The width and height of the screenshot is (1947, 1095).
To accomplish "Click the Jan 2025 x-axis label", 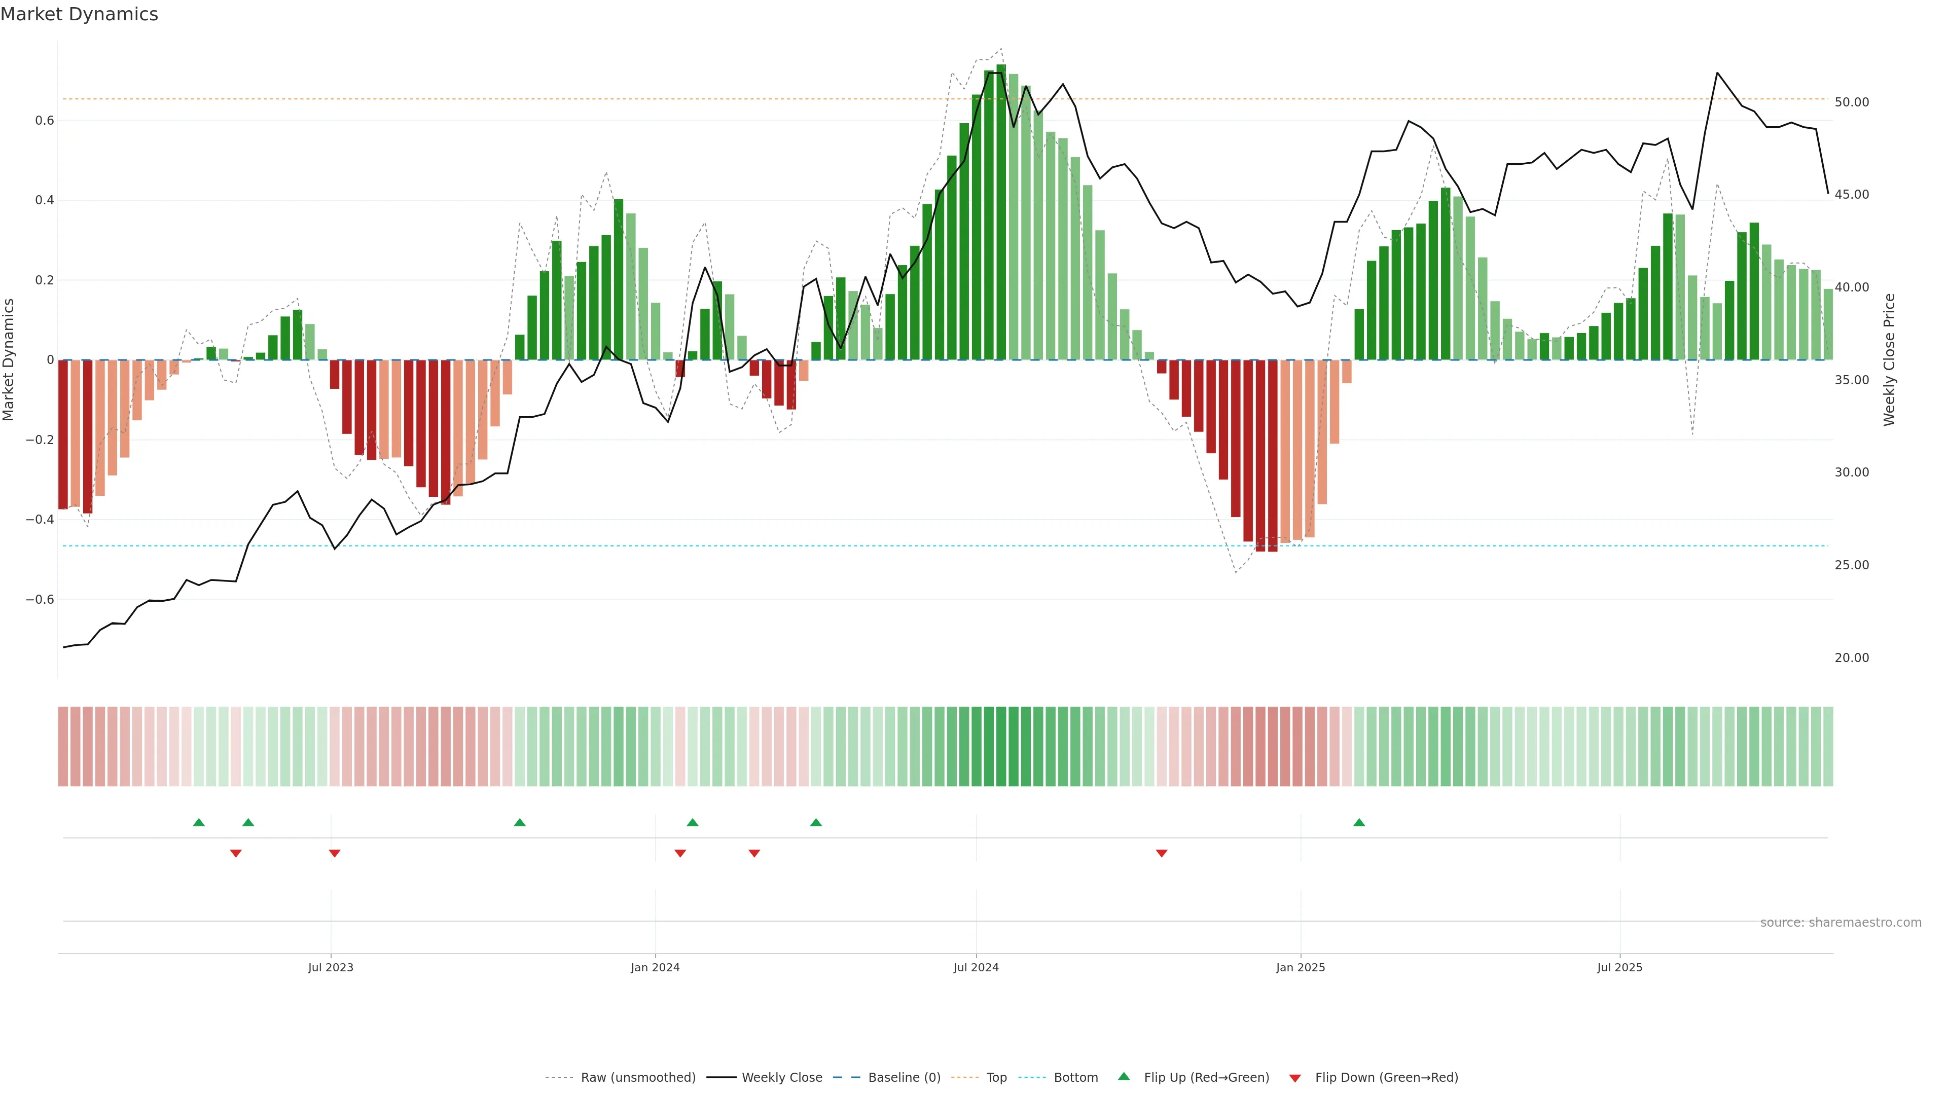I will click(1300, 967).
